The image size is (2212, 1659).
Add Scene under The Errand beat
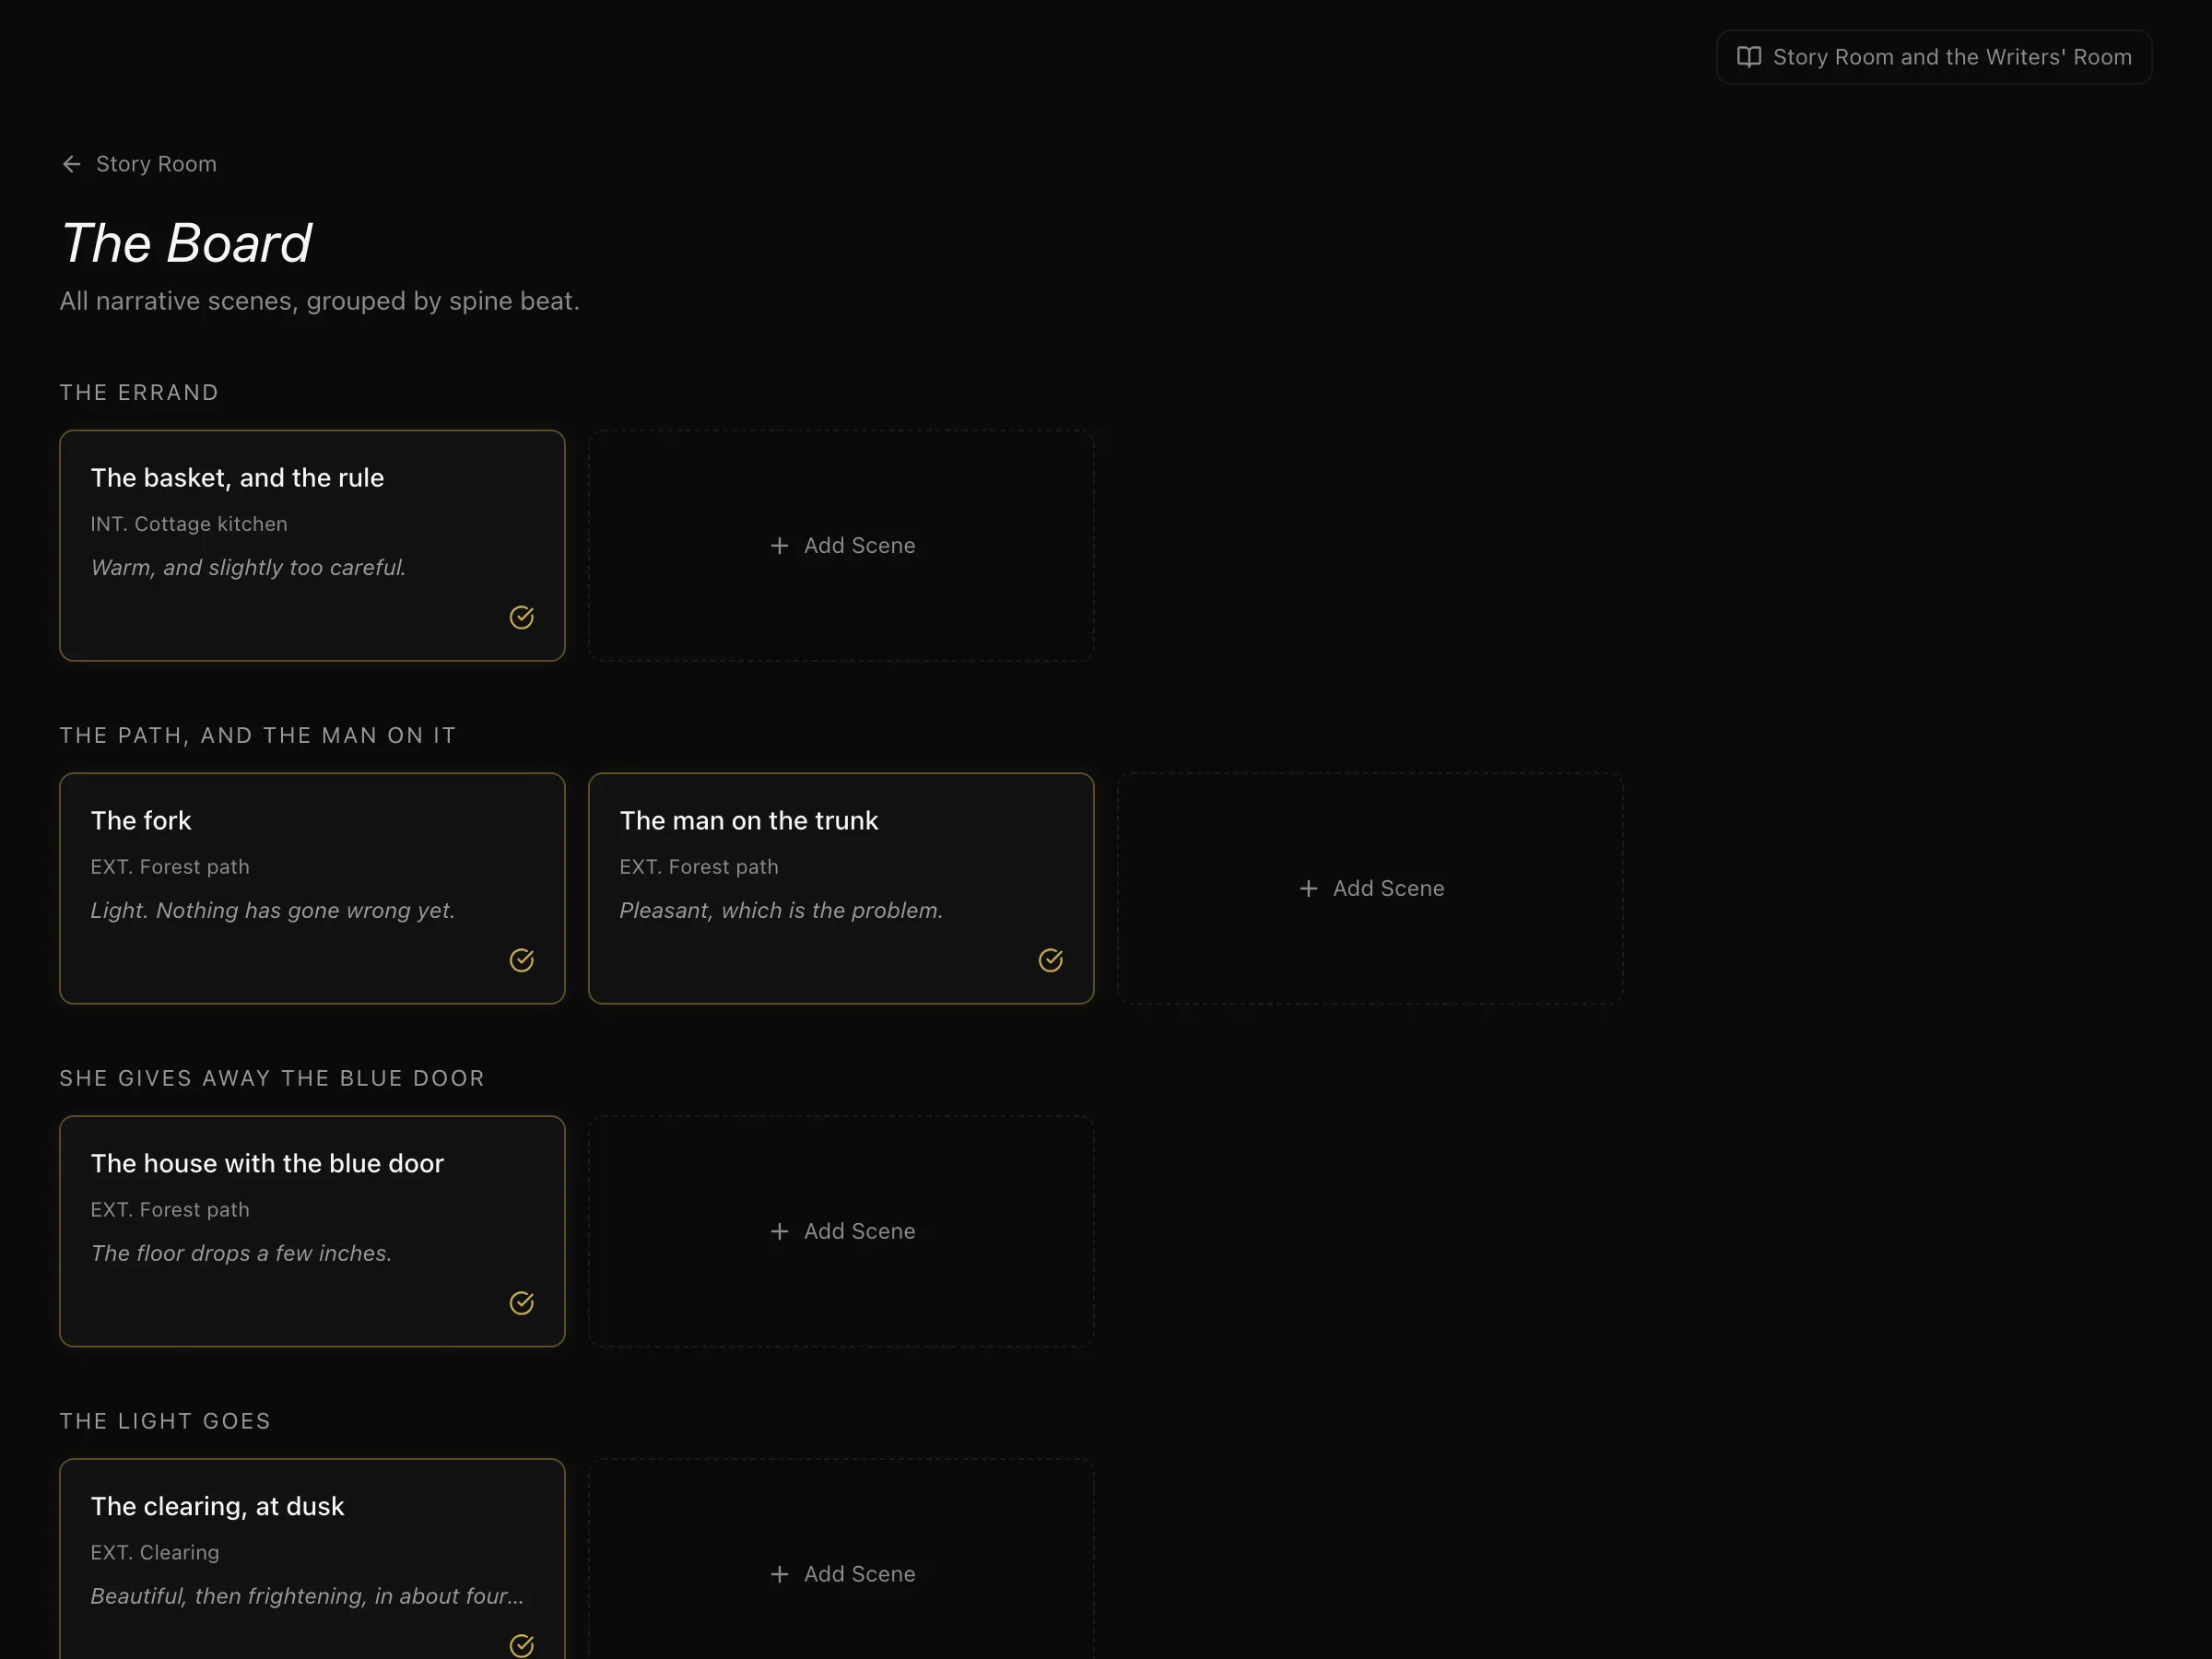pyautogui.click(x=841, y=545)
